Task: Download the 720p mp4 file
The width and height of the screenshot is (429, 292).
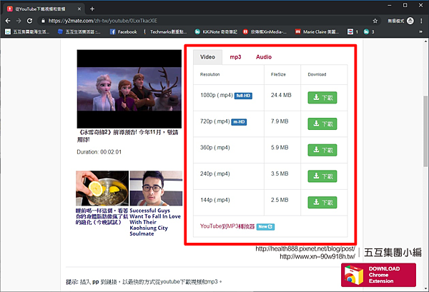Action: 322,124
